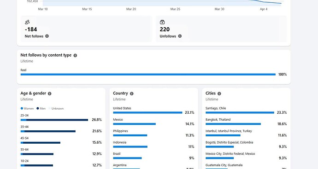The height and width of the screenshot is (169, 318).
Task: Show info for the Country card
Action: [132, 93]
